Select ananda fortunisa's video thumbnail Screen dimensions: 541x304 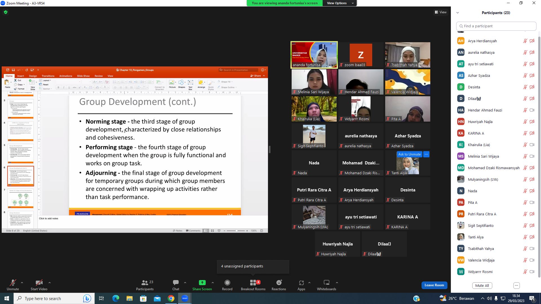click(x=314, y=55)
